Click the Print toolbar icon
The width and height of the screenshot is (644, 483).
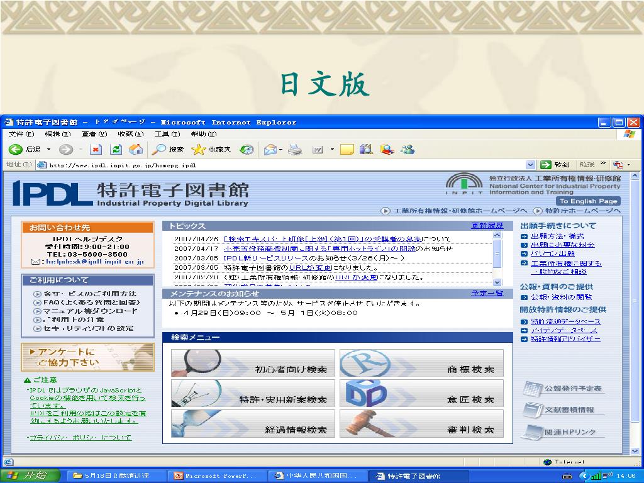(x=295, y=150)
